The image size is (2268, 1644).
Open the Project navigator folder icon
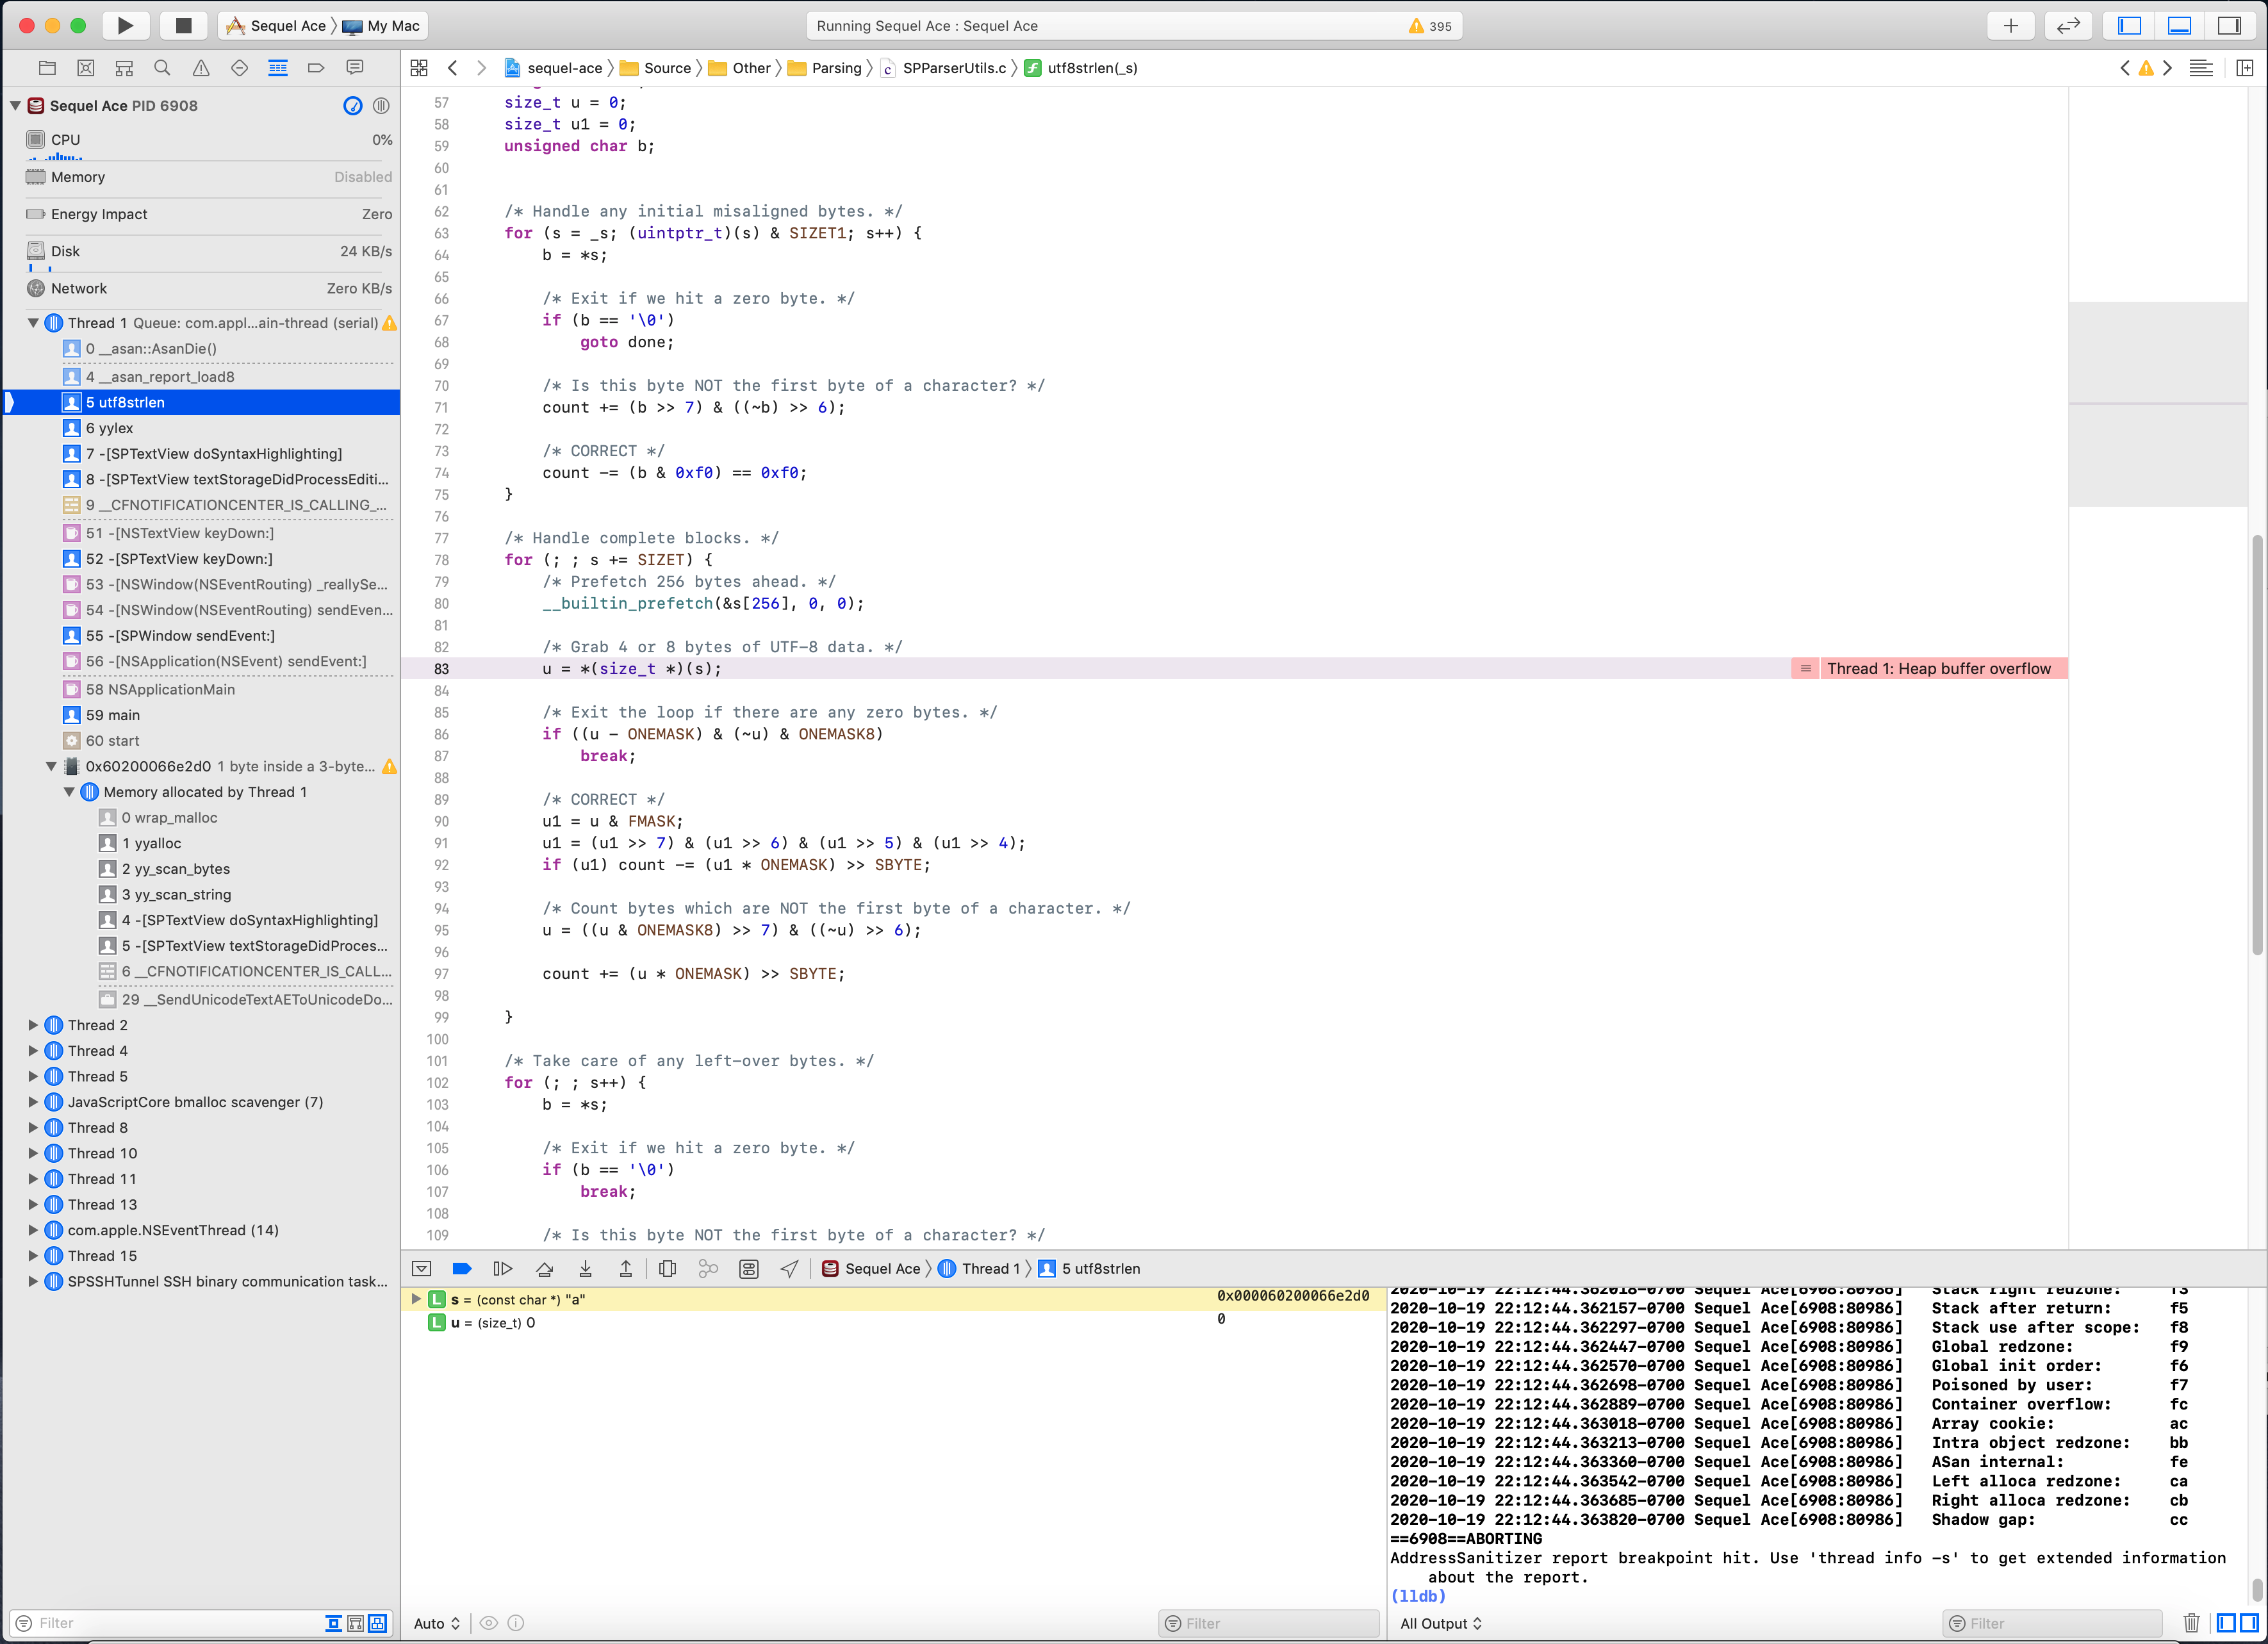(47, 68)
